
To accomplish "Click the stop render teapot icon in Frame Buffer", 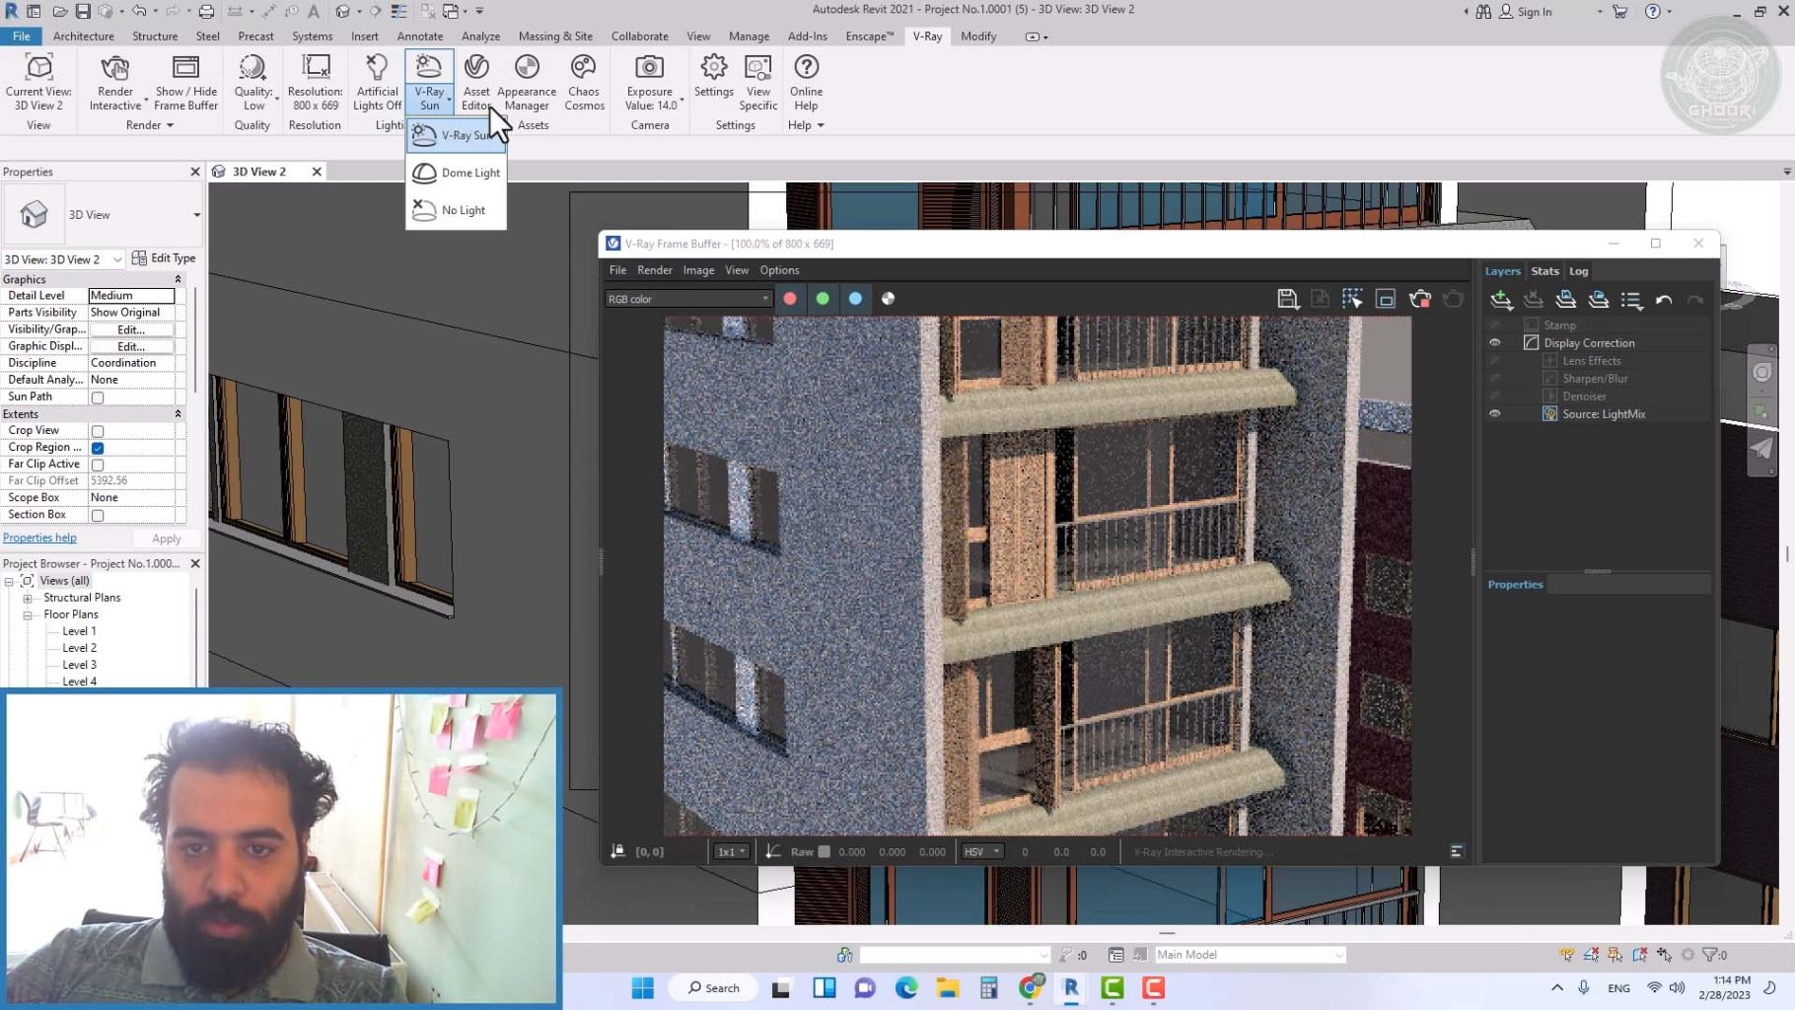I will 1420,299.
